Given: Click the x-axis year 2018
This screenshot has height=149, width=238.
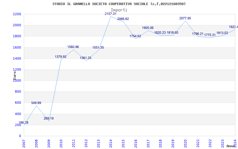Looking at the screenshot, I should click(161, 144).
